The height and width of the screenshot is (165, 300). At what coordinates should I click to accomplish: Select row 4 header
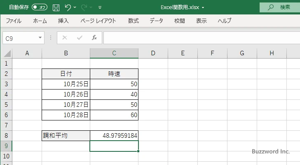(x=6, y=94)
